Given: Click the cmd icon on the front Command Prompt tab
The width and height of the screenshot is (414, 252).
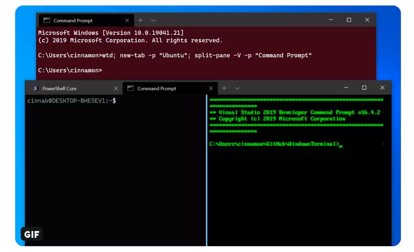Looking at the screenshot, I should pyautogui.click(x=131, y=88).
